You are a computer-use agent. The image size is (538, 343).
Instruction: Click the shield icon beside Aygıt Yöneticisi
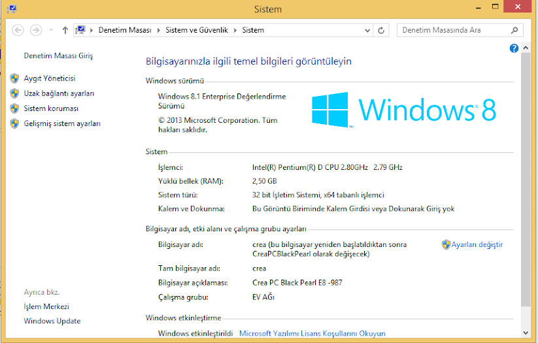click(x=14, y=78)
